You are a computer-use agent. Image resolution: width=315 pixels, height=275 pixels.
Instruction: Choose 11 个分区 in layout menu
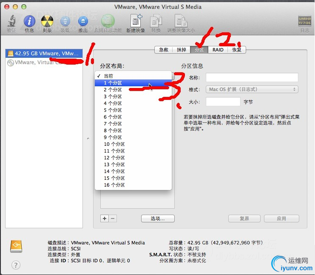tap(133, 151)
